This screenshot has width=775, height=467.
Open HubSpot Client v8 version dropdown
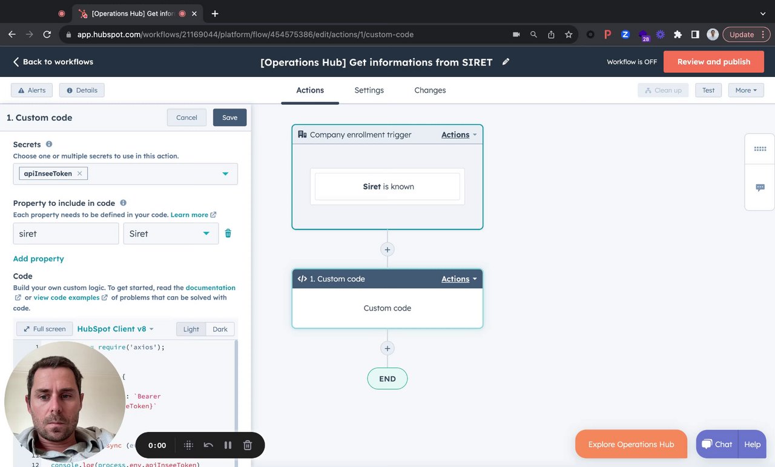115,329
